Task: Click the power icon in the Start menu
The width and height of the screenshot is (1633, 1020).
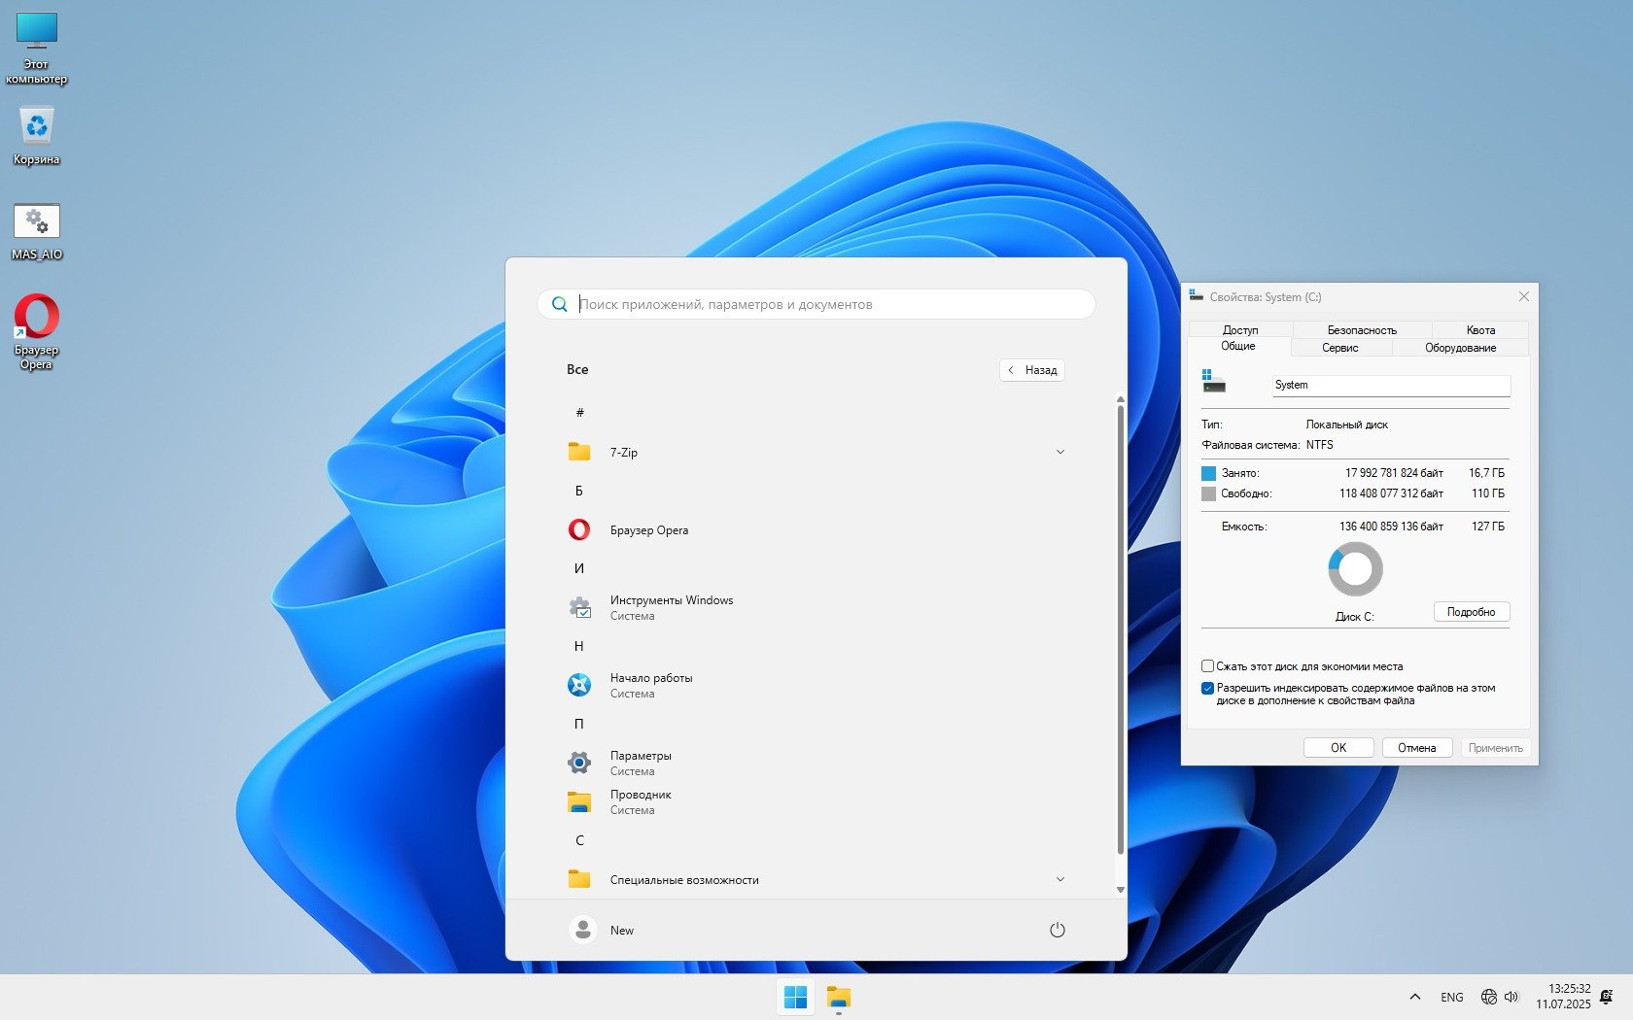Action: [1057, 930]
